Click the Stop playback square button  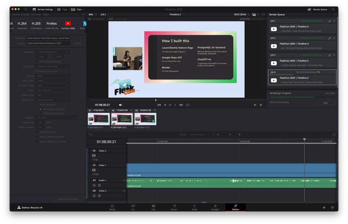pos(170,105)
